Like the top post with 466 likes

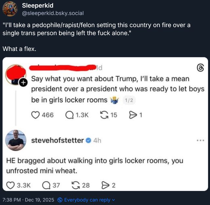pos(35,115)
